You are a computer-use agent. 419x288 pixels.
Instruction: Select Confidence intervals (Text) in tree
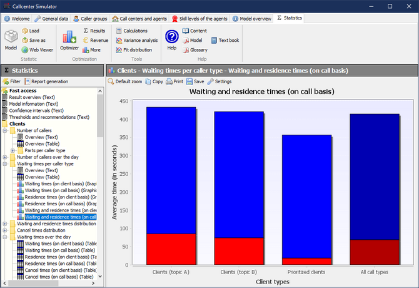pyautogui.click(x=35, y=110)
